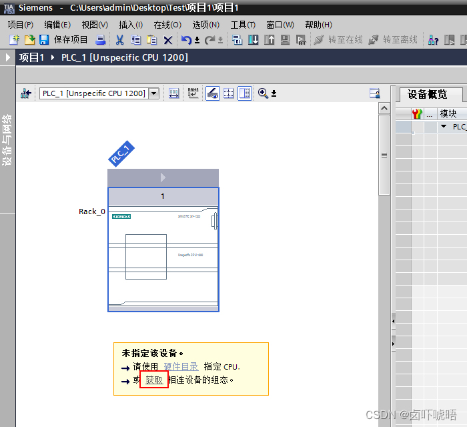This screenshot has width=467, height=427.
Task: Toggle page break grid icon
Action: click(228, 93)
